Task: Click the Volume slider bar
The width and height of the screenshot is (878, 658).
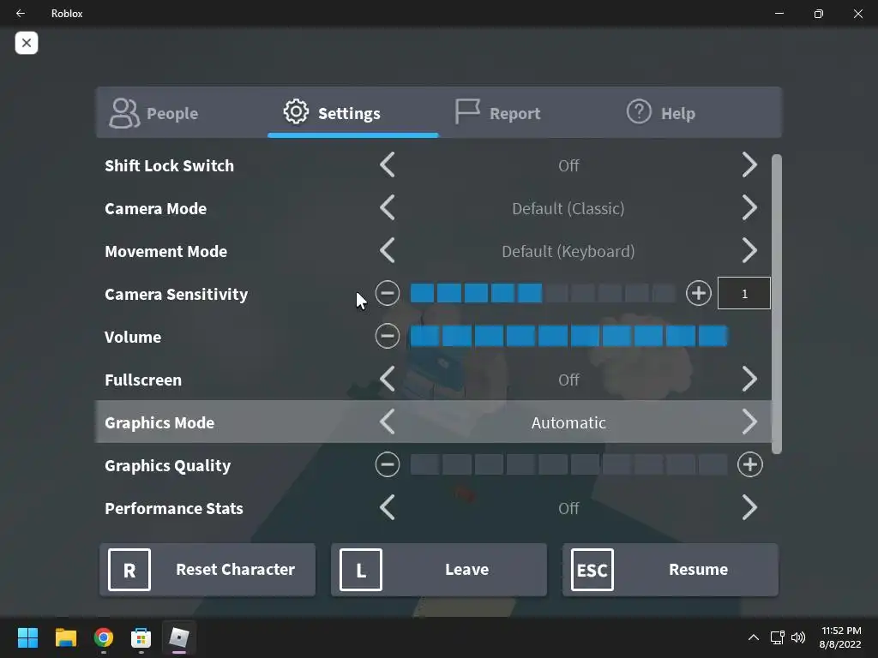Action: [x=569, y=336]
